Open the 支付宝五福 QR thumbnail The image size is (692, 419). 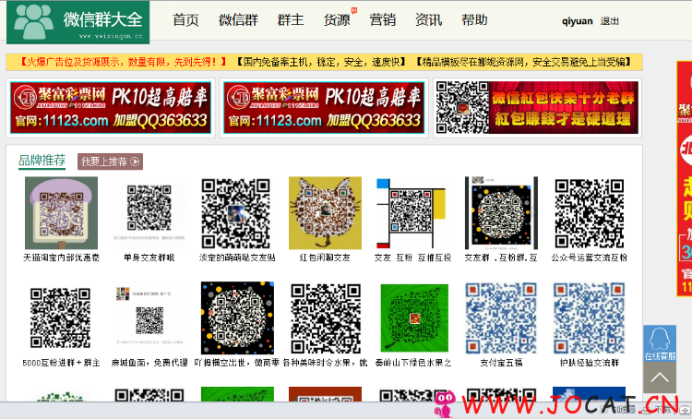[x=501, y=318]
